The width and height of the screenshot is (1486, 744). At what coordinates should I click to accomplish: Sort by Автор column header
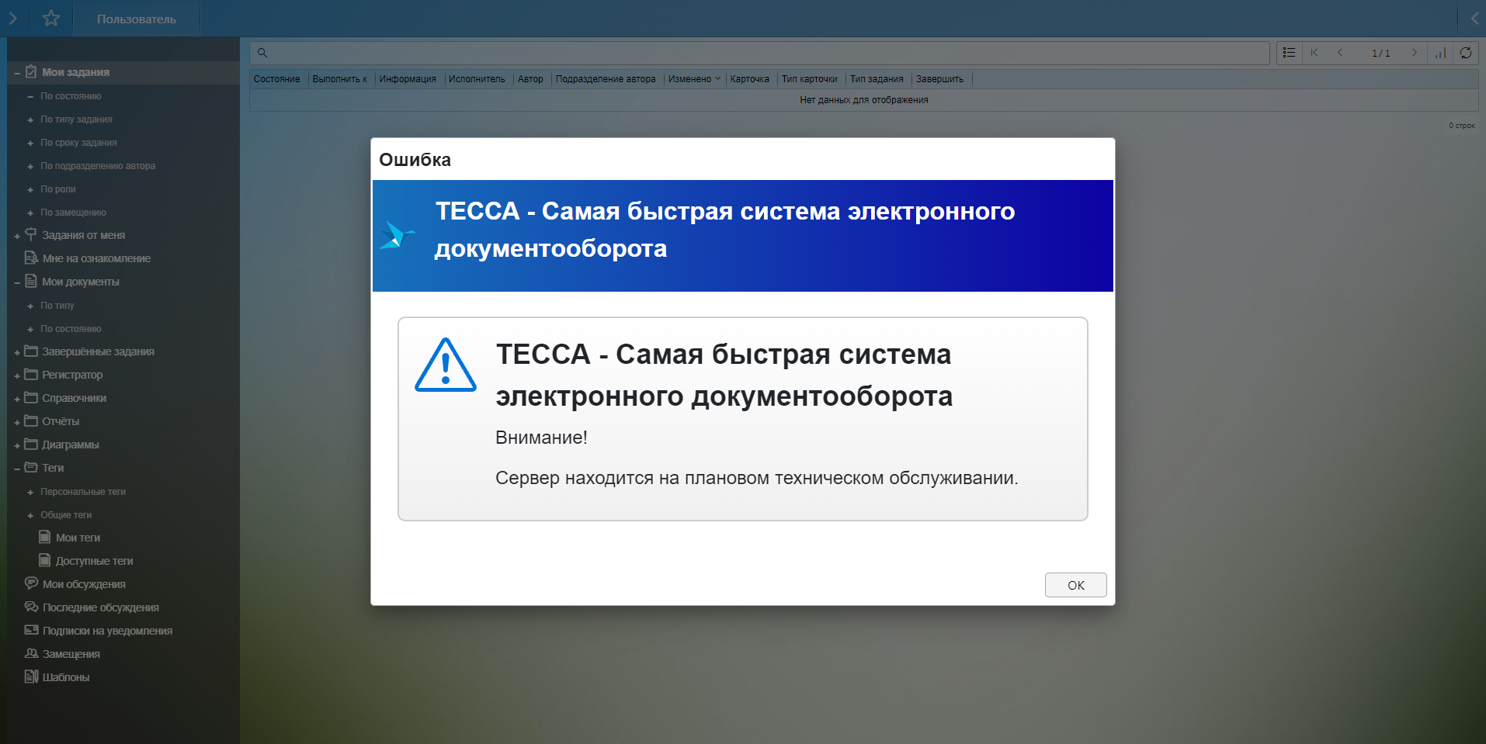[530, 79]
